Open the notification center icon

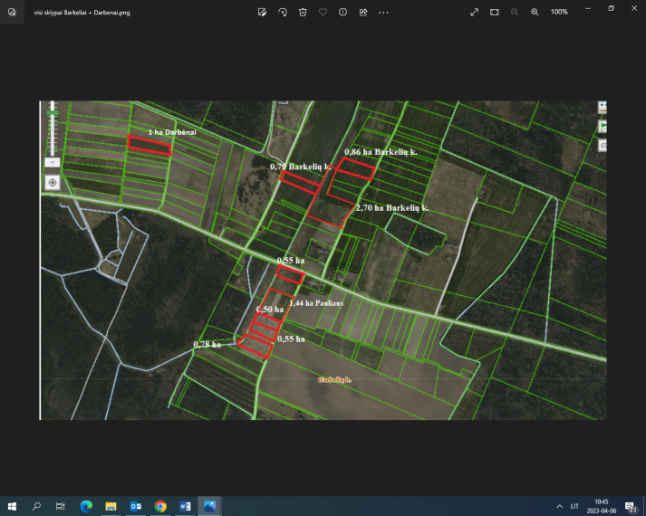click(x=631, y=507)
